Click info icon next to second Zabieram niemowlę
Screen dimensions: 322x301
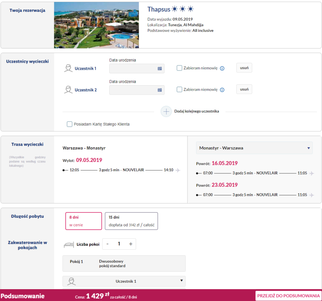pyautogui.click(x=222, y=90)
